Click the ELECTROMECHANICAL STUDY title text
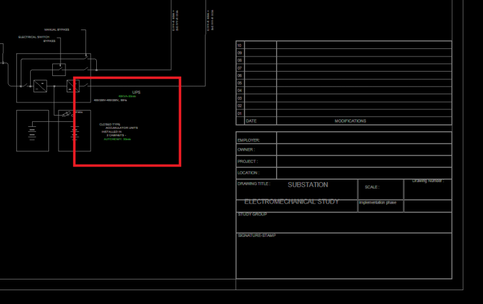 [x=291, y=202]
